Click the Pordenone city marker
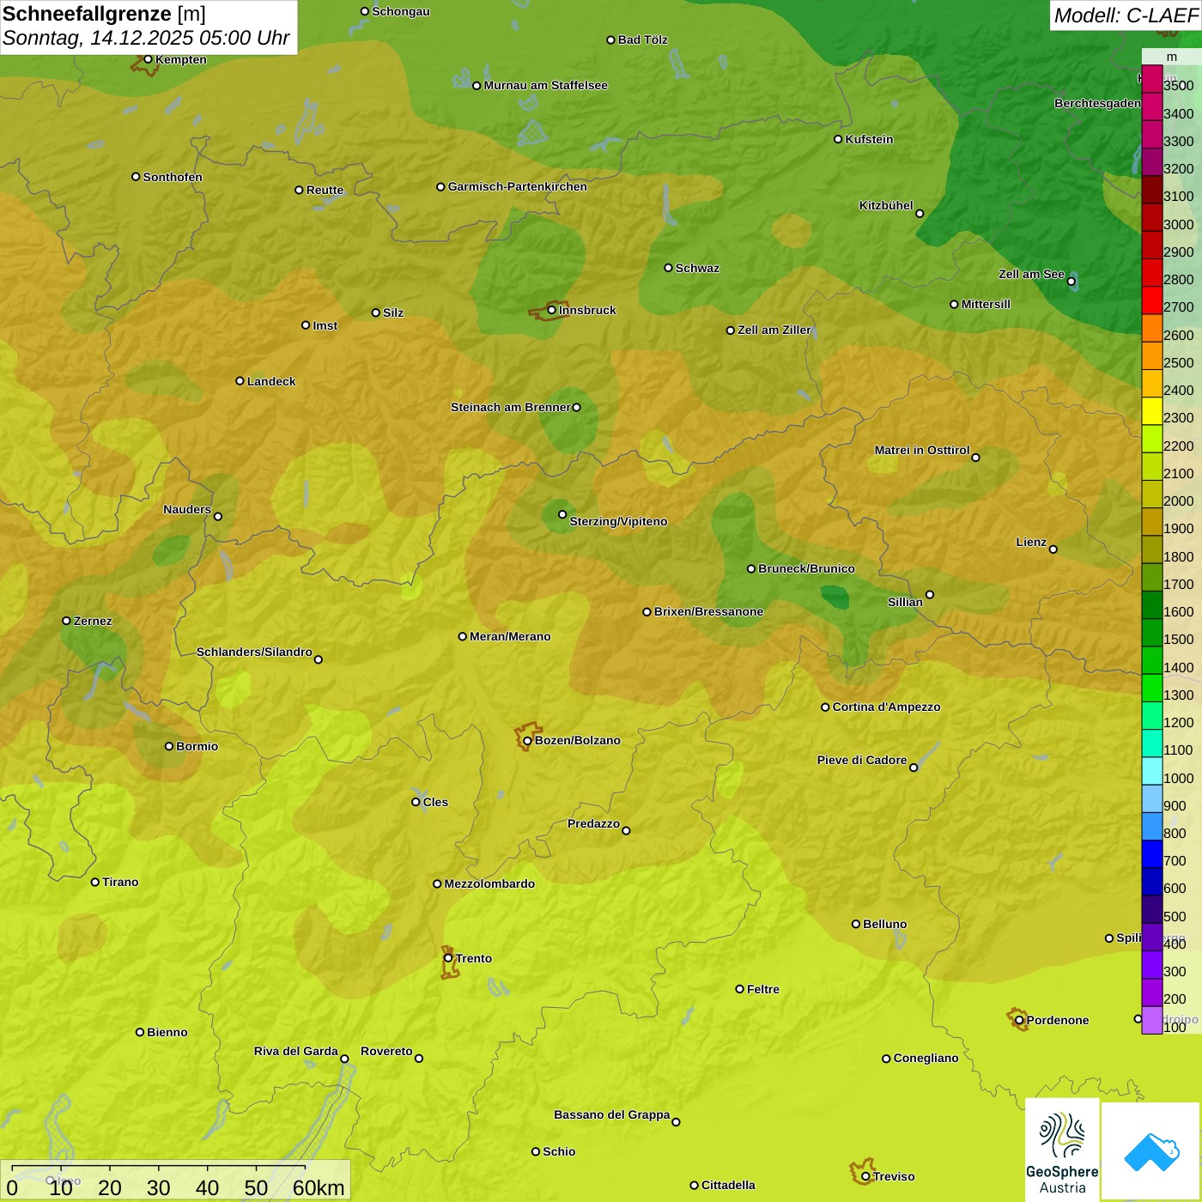The height and width of the screenshot is (1202, 1202). point(1019,1020)
